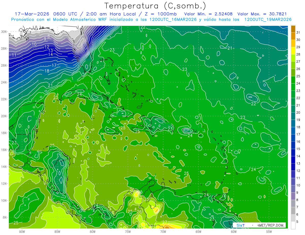
Task: Click the contour label 18 on the map
Action: point(47,71)
